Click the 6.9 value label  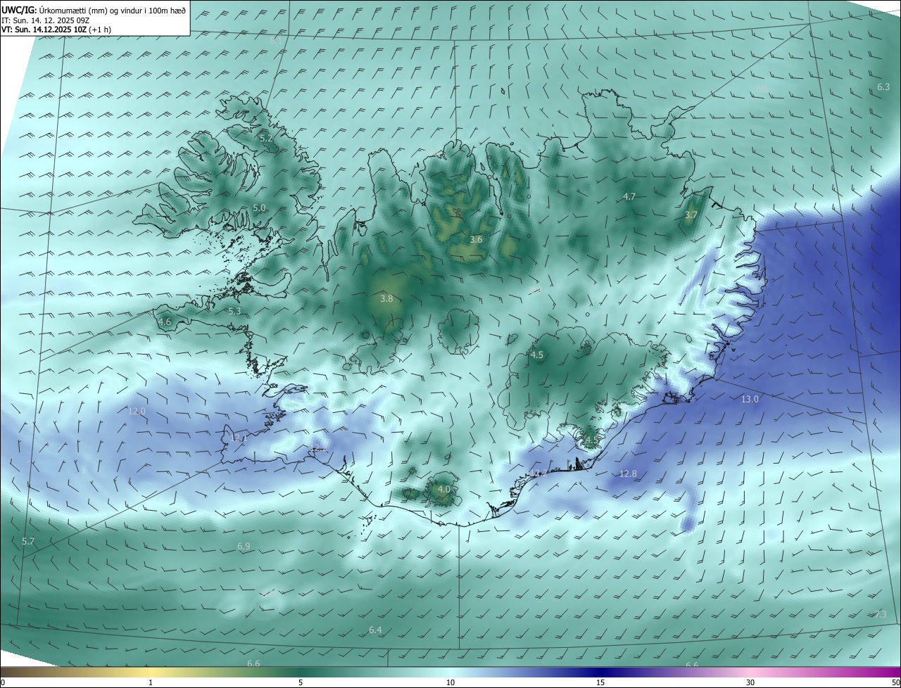244,547
